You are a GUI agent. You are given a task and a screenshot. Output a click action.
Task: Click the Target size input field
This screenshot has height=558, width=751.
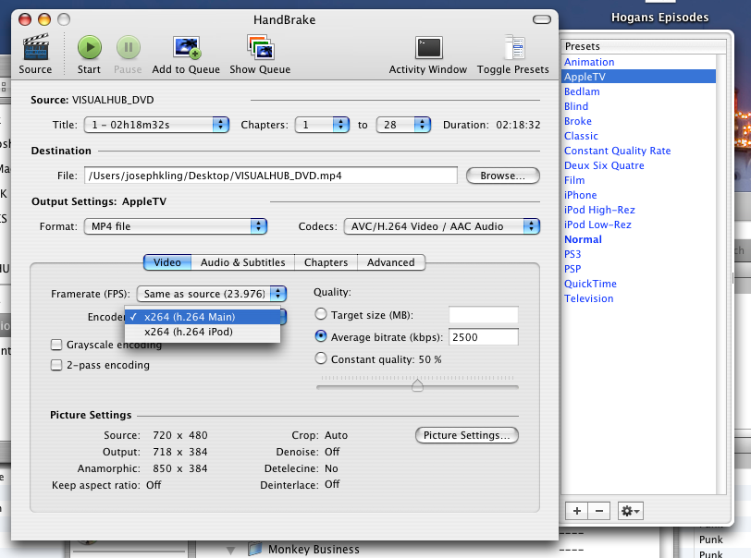click(x=484, y=315)
